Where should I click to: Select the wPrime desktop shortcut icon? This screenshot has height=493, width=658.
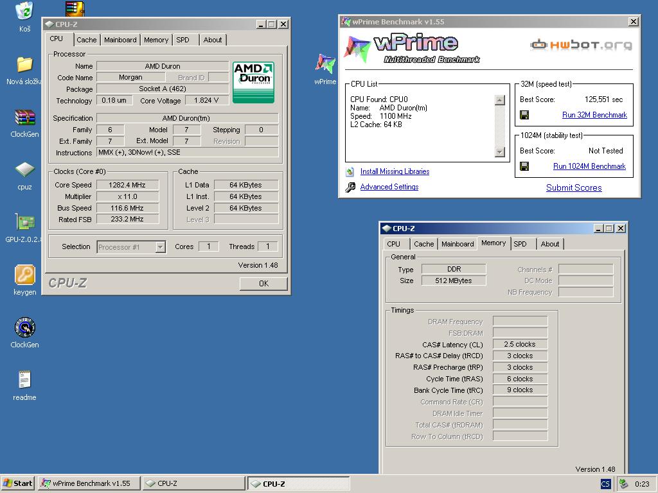326,64
